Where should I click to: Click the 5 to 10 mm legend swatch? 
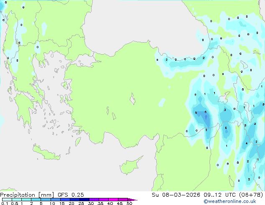point(46,200)
